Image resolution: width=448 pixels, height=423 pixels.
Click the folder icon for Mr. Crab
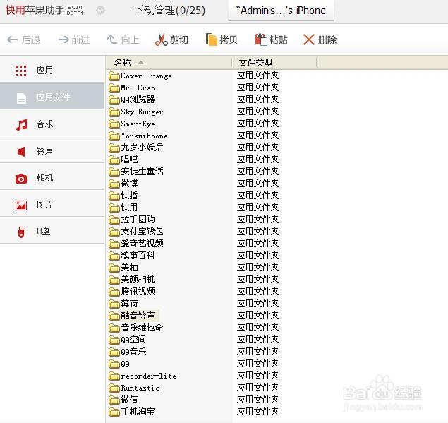114,88
